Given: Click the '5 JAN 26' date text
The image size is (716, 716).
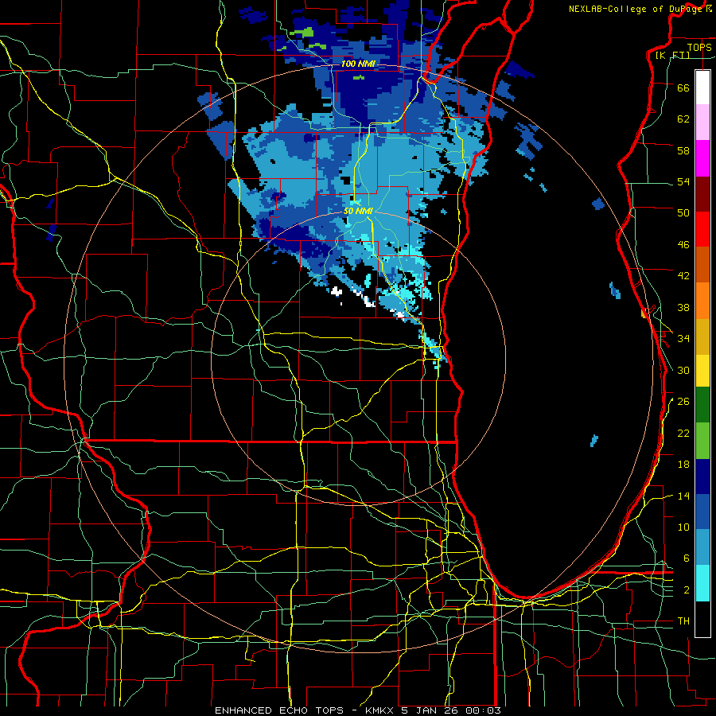Looking at the screenshot, I should pyautogui.click(x=431, y=710).
